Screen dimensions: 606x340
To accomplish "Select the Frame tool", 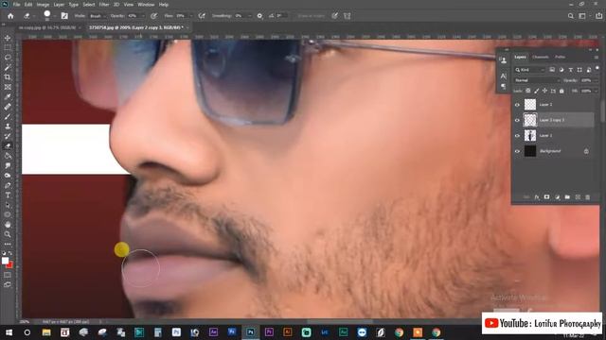I will click(x=8, y=87).
